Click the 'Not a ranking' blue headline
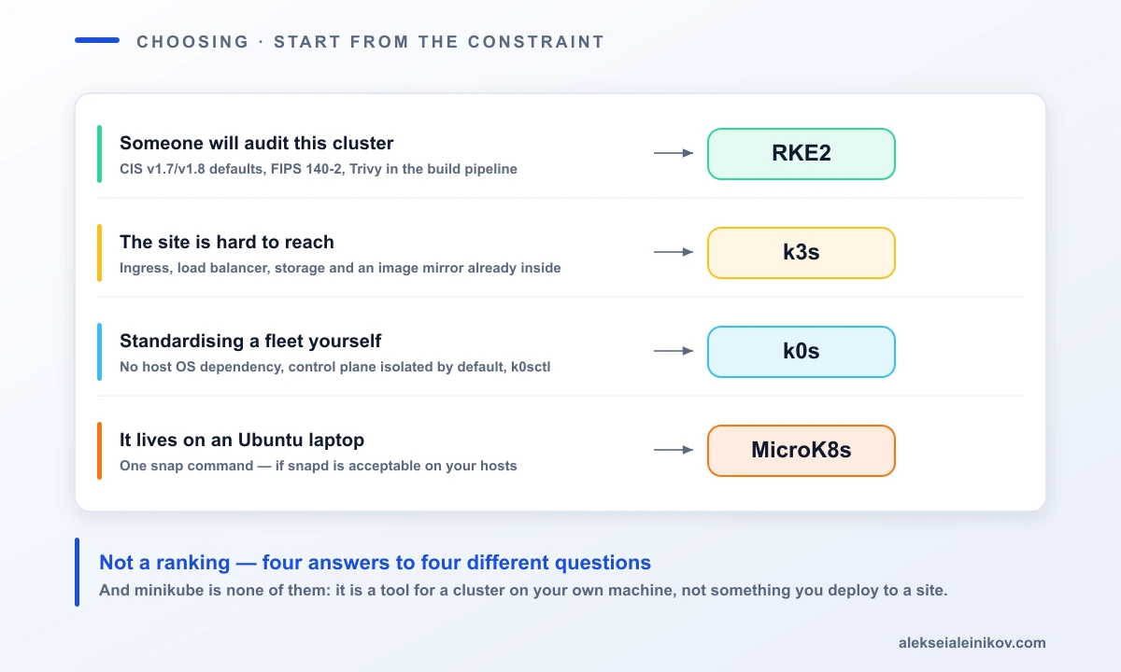 [x=375, y=563]
